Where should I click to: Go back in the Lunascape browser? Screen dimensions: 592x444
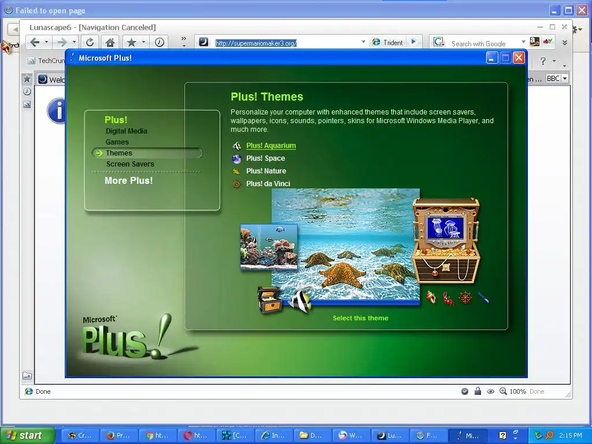(x=35, y=42)
